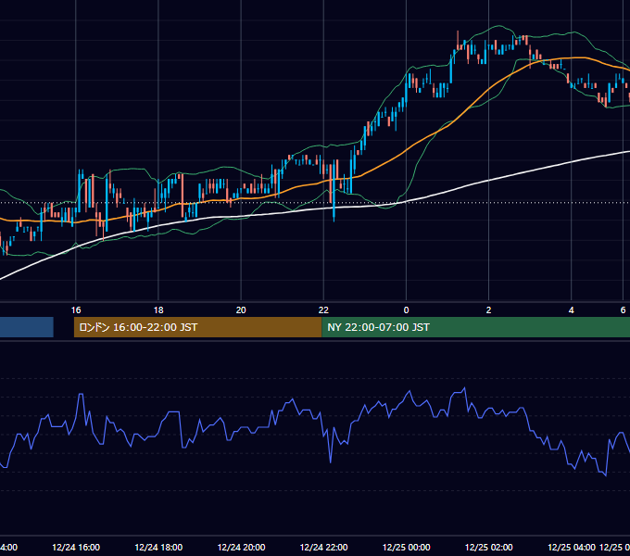Screen dimensions: 630x556
Task: Click the '12/25 00:00' date label
Action: point(406,547)
